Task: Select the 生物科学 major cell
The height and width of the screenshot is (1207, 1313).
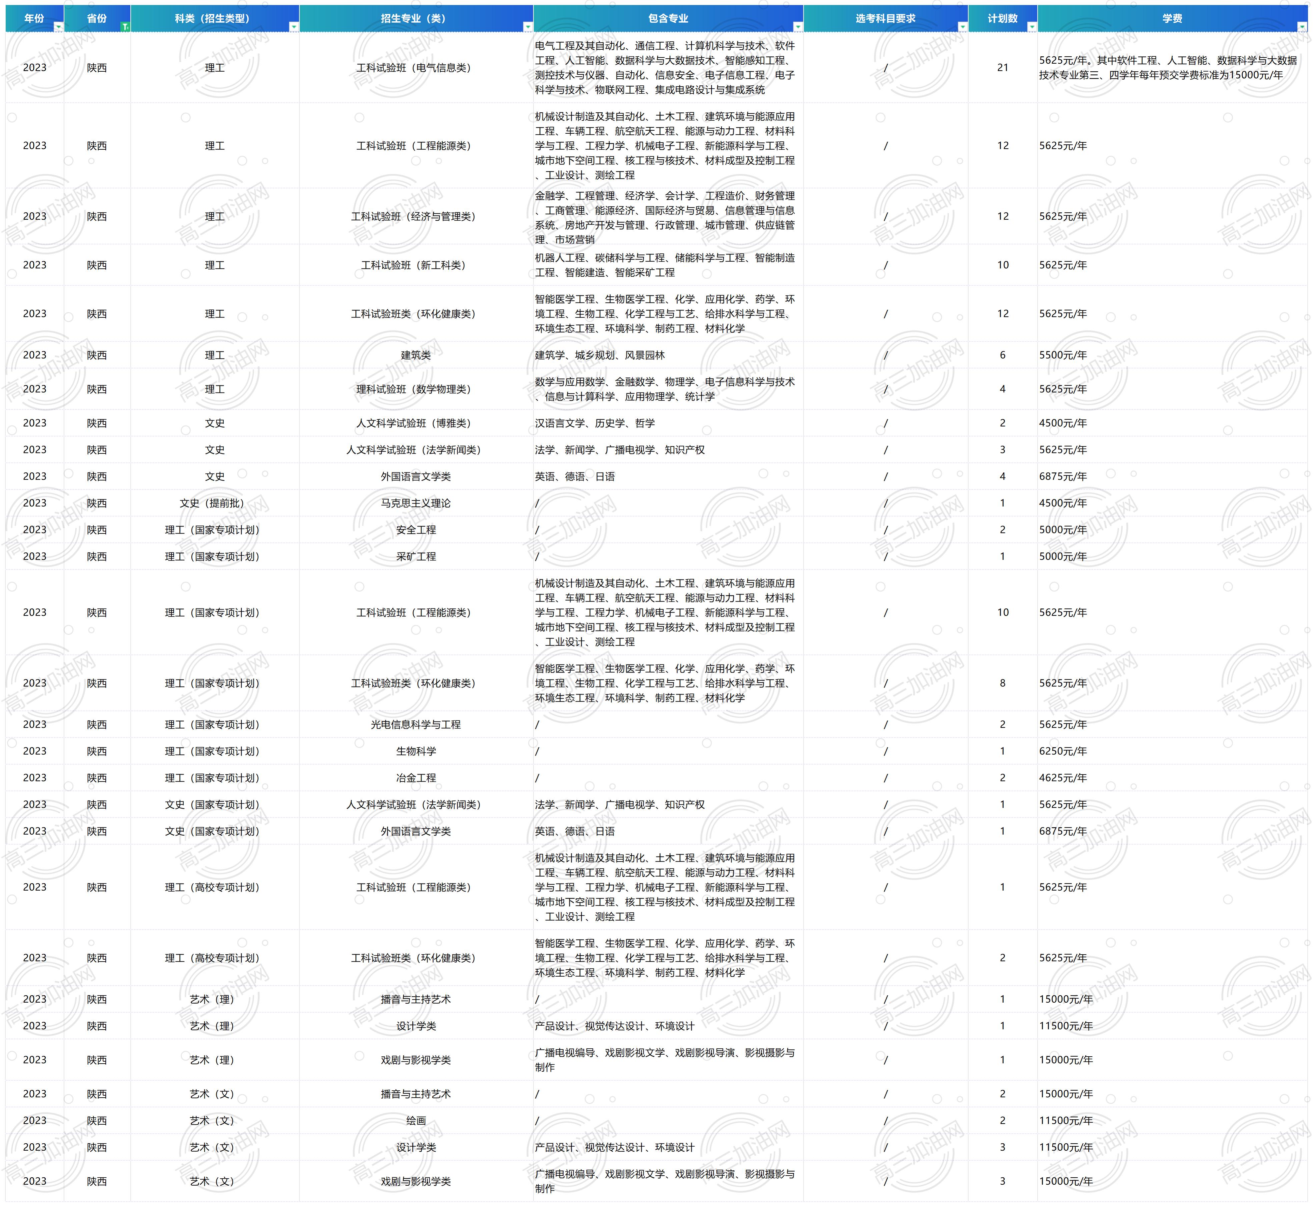Action: coord(416,752)
